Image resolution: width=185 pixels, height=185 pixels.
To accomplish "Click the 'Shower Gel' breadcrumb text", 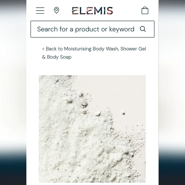I will click(133, 49).
